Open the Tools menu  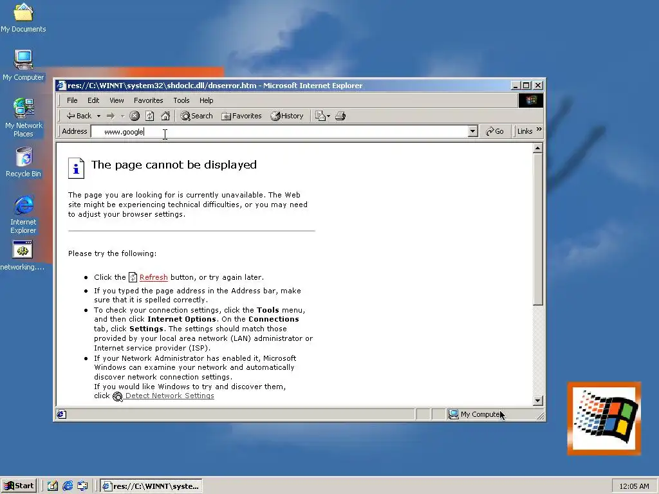tap(181, 100)
